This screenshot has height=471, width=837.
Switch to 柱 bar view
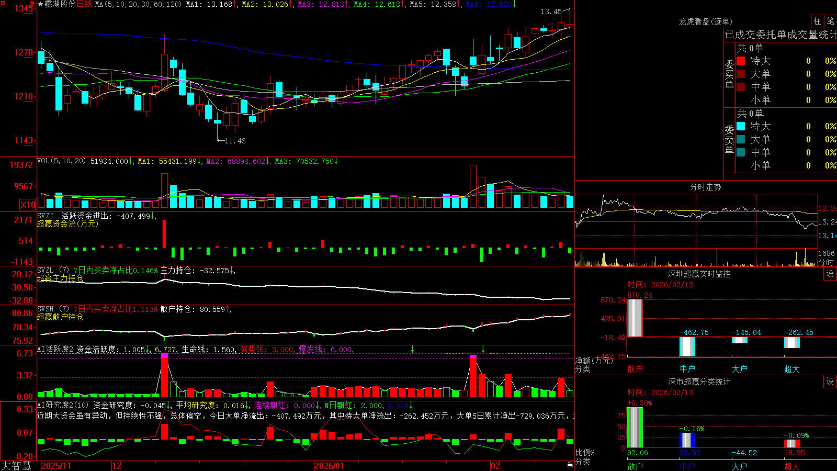coord(817,21)
